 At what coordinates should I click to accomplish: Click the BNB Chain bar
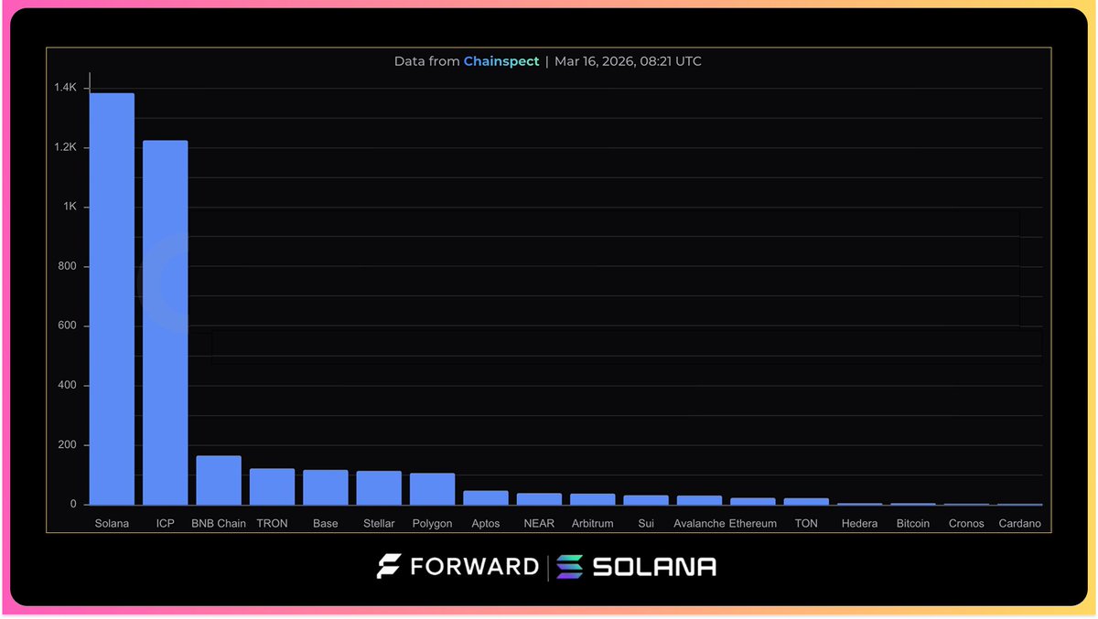point(218,480)
